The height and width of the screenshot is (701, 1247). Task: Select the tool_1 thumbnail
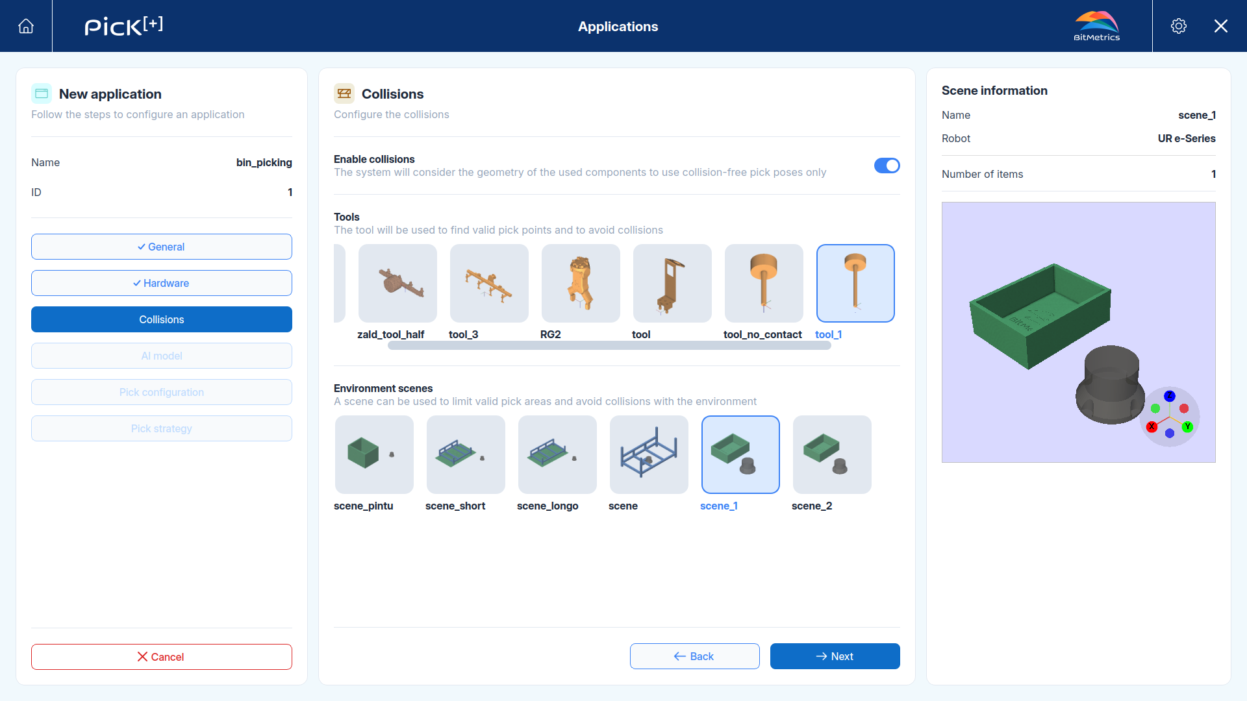[855, 283]
